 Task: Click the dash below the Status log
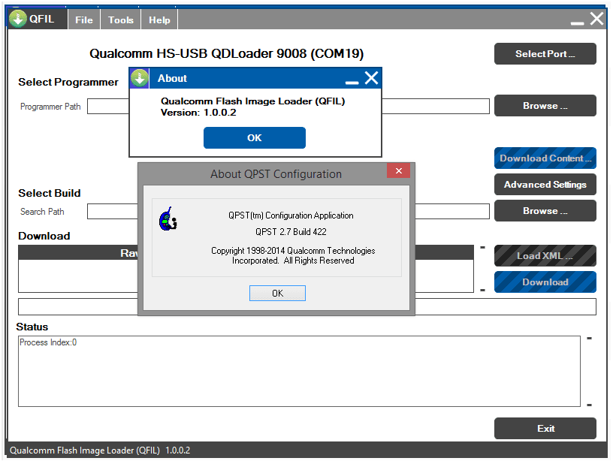[x=589, y=405]
